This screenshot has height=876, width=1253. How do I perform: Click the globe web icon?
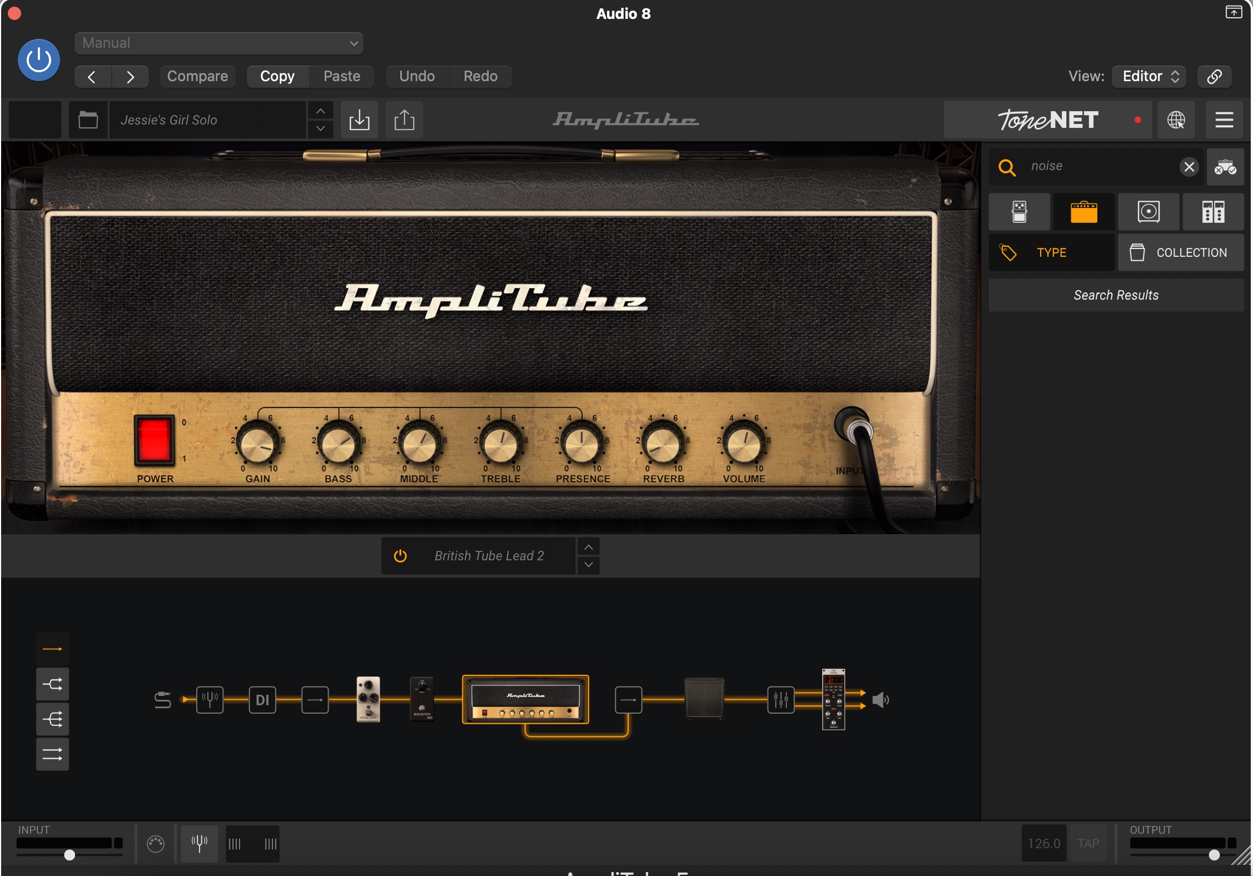pos(1176,120)
